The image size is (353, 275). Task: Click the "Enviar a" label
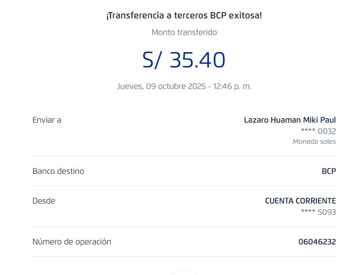47,120
